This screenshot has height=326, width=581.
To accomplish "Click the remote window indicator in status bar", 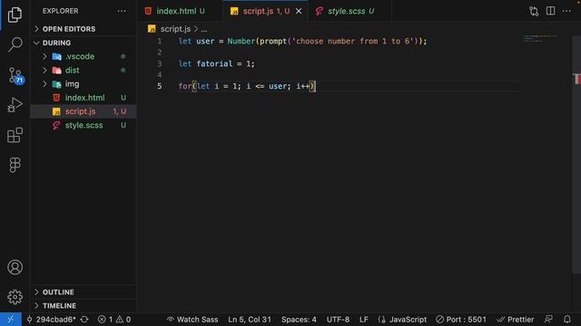I will click(x=11, y=320).
